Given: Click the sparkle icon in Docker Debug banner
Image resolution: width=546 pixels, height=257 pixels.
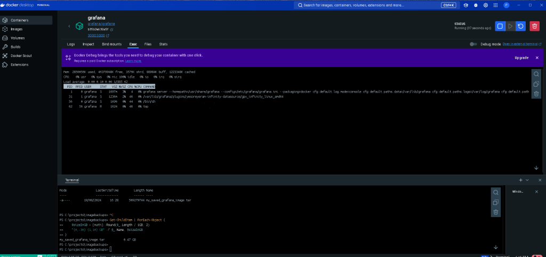Looking at the screenshot, I should [x=68, y=57].
